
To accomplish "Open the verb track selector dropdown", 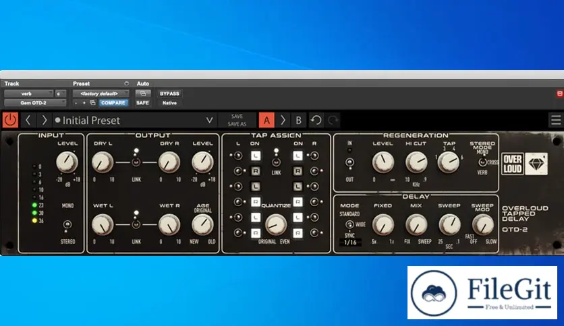I will click(x=28, y=94).
